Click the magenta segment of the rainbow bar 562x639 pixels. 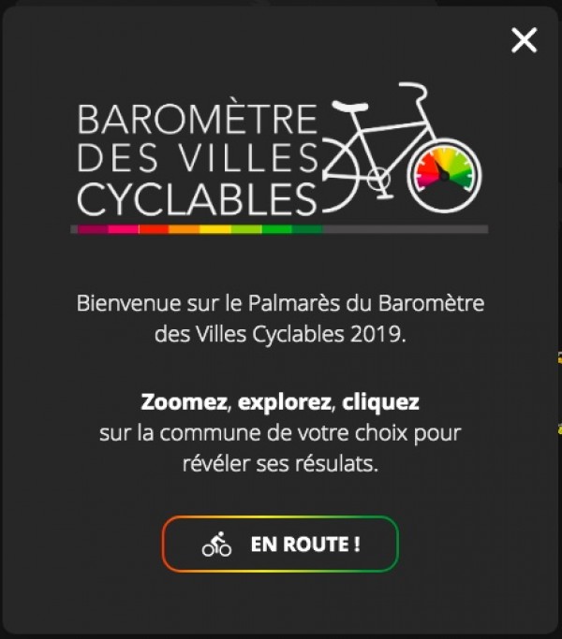pyautogui.click(x=93, y=229)
